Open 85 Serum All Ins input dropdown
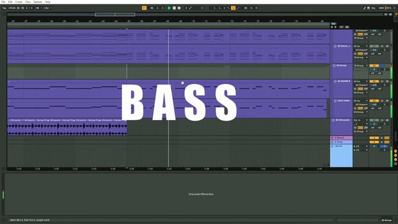Viewport: 398px width, 224px height. 361,46
